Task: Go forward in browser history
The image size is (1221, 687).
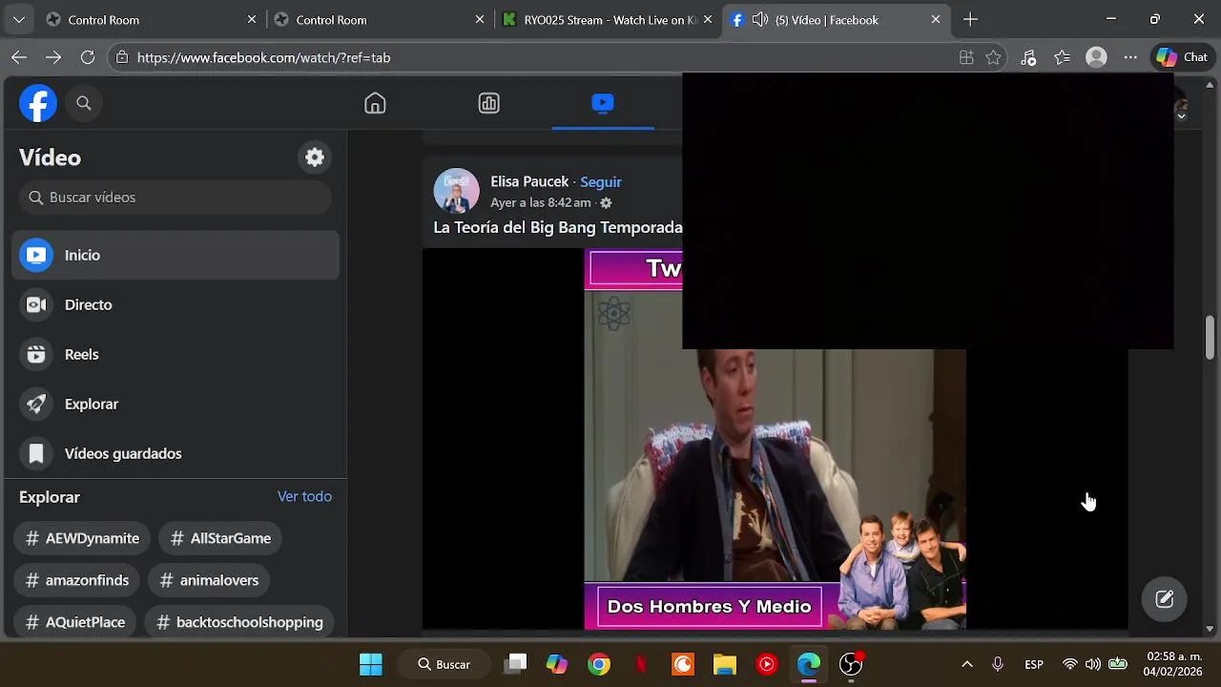Action: pyautogui.click(x=53, y=57)
